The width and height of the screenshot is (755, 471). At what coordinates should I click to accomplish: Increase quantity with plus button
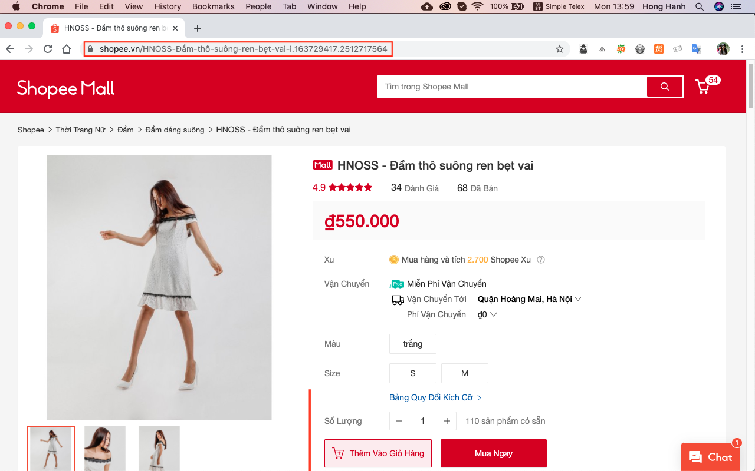[447, 421]
